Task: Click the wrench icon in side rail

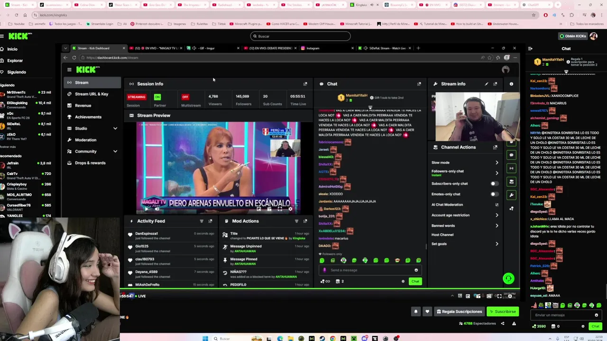Action: [511, 195]
